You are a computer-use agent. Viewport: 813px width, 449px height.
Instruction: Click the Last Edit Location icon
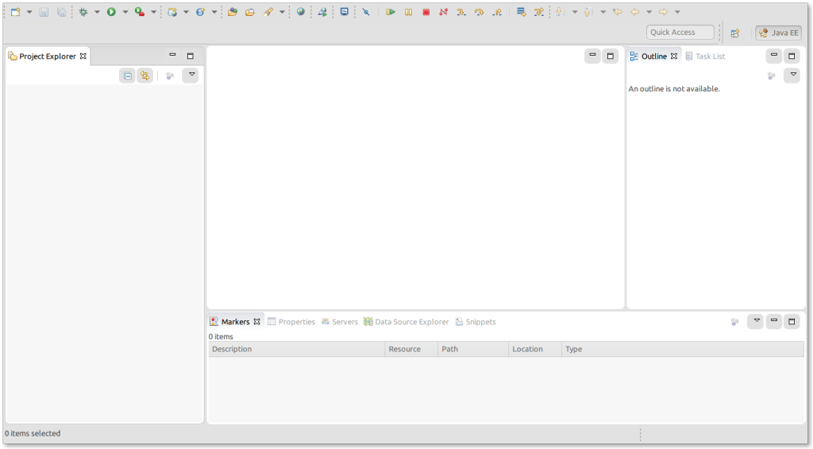coord(617,12)
